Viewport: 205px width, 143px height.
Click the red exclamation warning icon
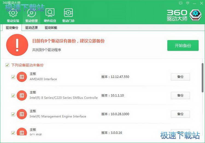[x=17, y=45]
